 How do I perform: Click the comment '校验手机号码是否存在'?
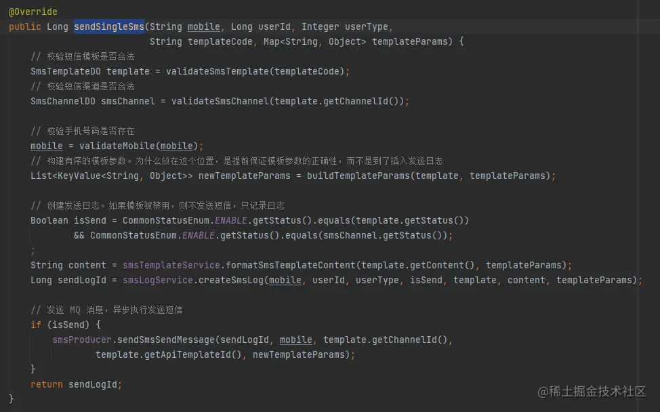pyautogui.click(x=83, y=131)
